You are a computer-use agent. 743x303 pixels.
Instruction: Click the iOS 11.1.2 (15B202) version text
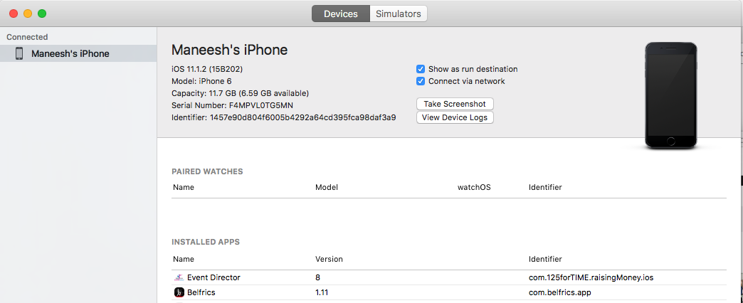(207, 69)
